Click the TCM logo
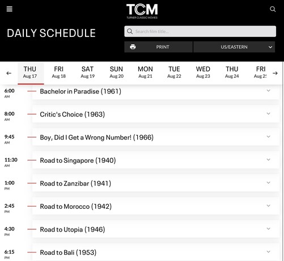Image resolution: width=284 pixels, height=261 pixels. point(142,11)
